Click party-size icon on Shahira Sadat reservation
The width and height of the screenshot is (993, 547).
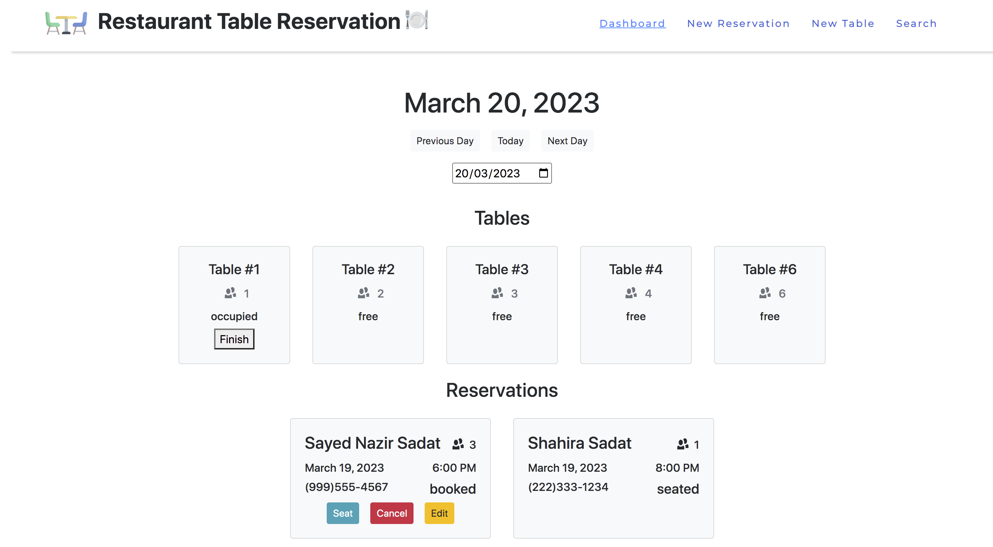tap(682, 444)
